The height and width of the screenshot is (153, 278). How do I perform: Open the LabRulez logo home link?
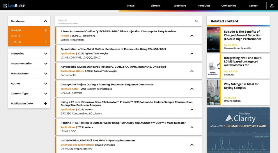pyautogui.click(x=14, y=6)
